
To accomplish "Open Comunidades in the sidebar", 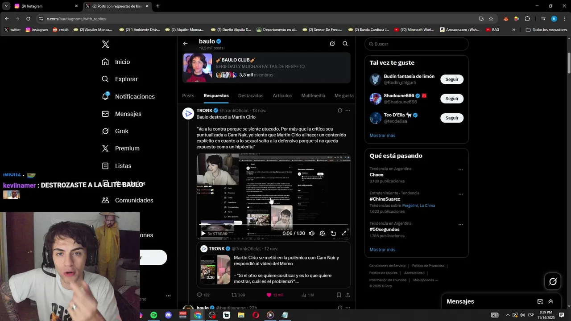I will [x=127, y=200].
